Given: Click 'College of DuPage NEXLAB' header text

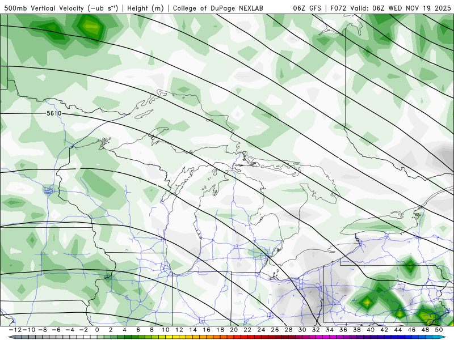Looking at the screenshot, I should pyautogui.click(x=218, y=8).
